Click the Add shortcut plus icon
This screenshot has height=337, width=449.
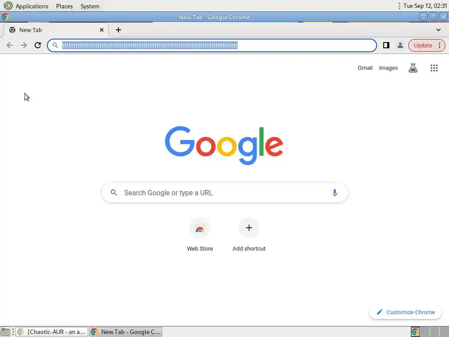click(249, 228)
